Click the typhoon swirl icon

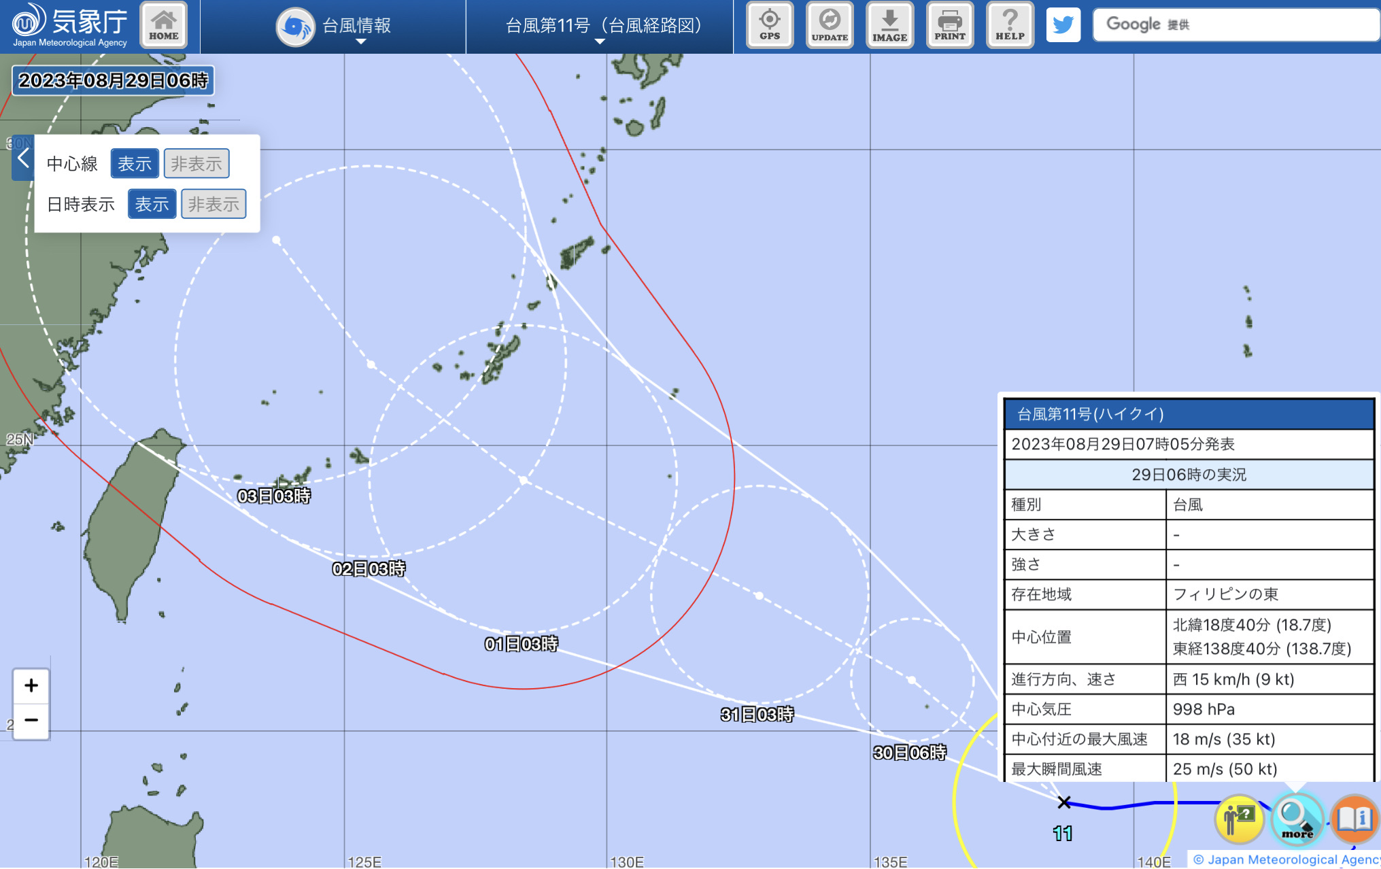click(x=295, y=27)
